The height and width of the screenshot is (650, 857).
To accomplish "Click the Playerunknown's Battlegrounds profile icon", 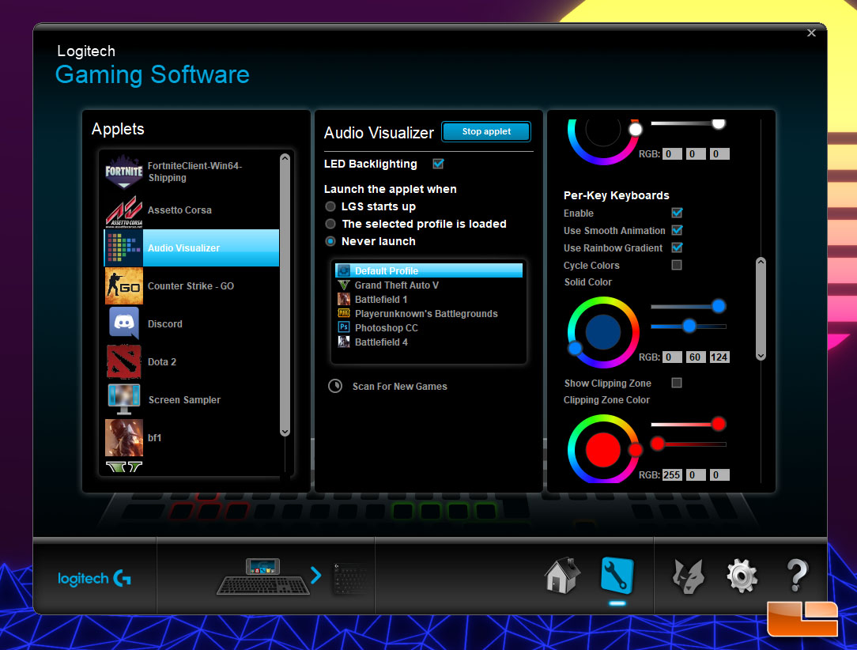I will pos(344,313).
